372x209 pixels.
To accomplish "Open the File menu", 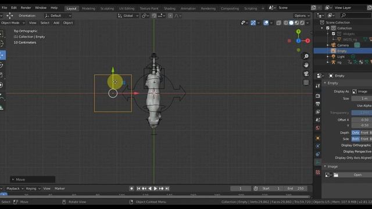I will [x=4, y=8].
